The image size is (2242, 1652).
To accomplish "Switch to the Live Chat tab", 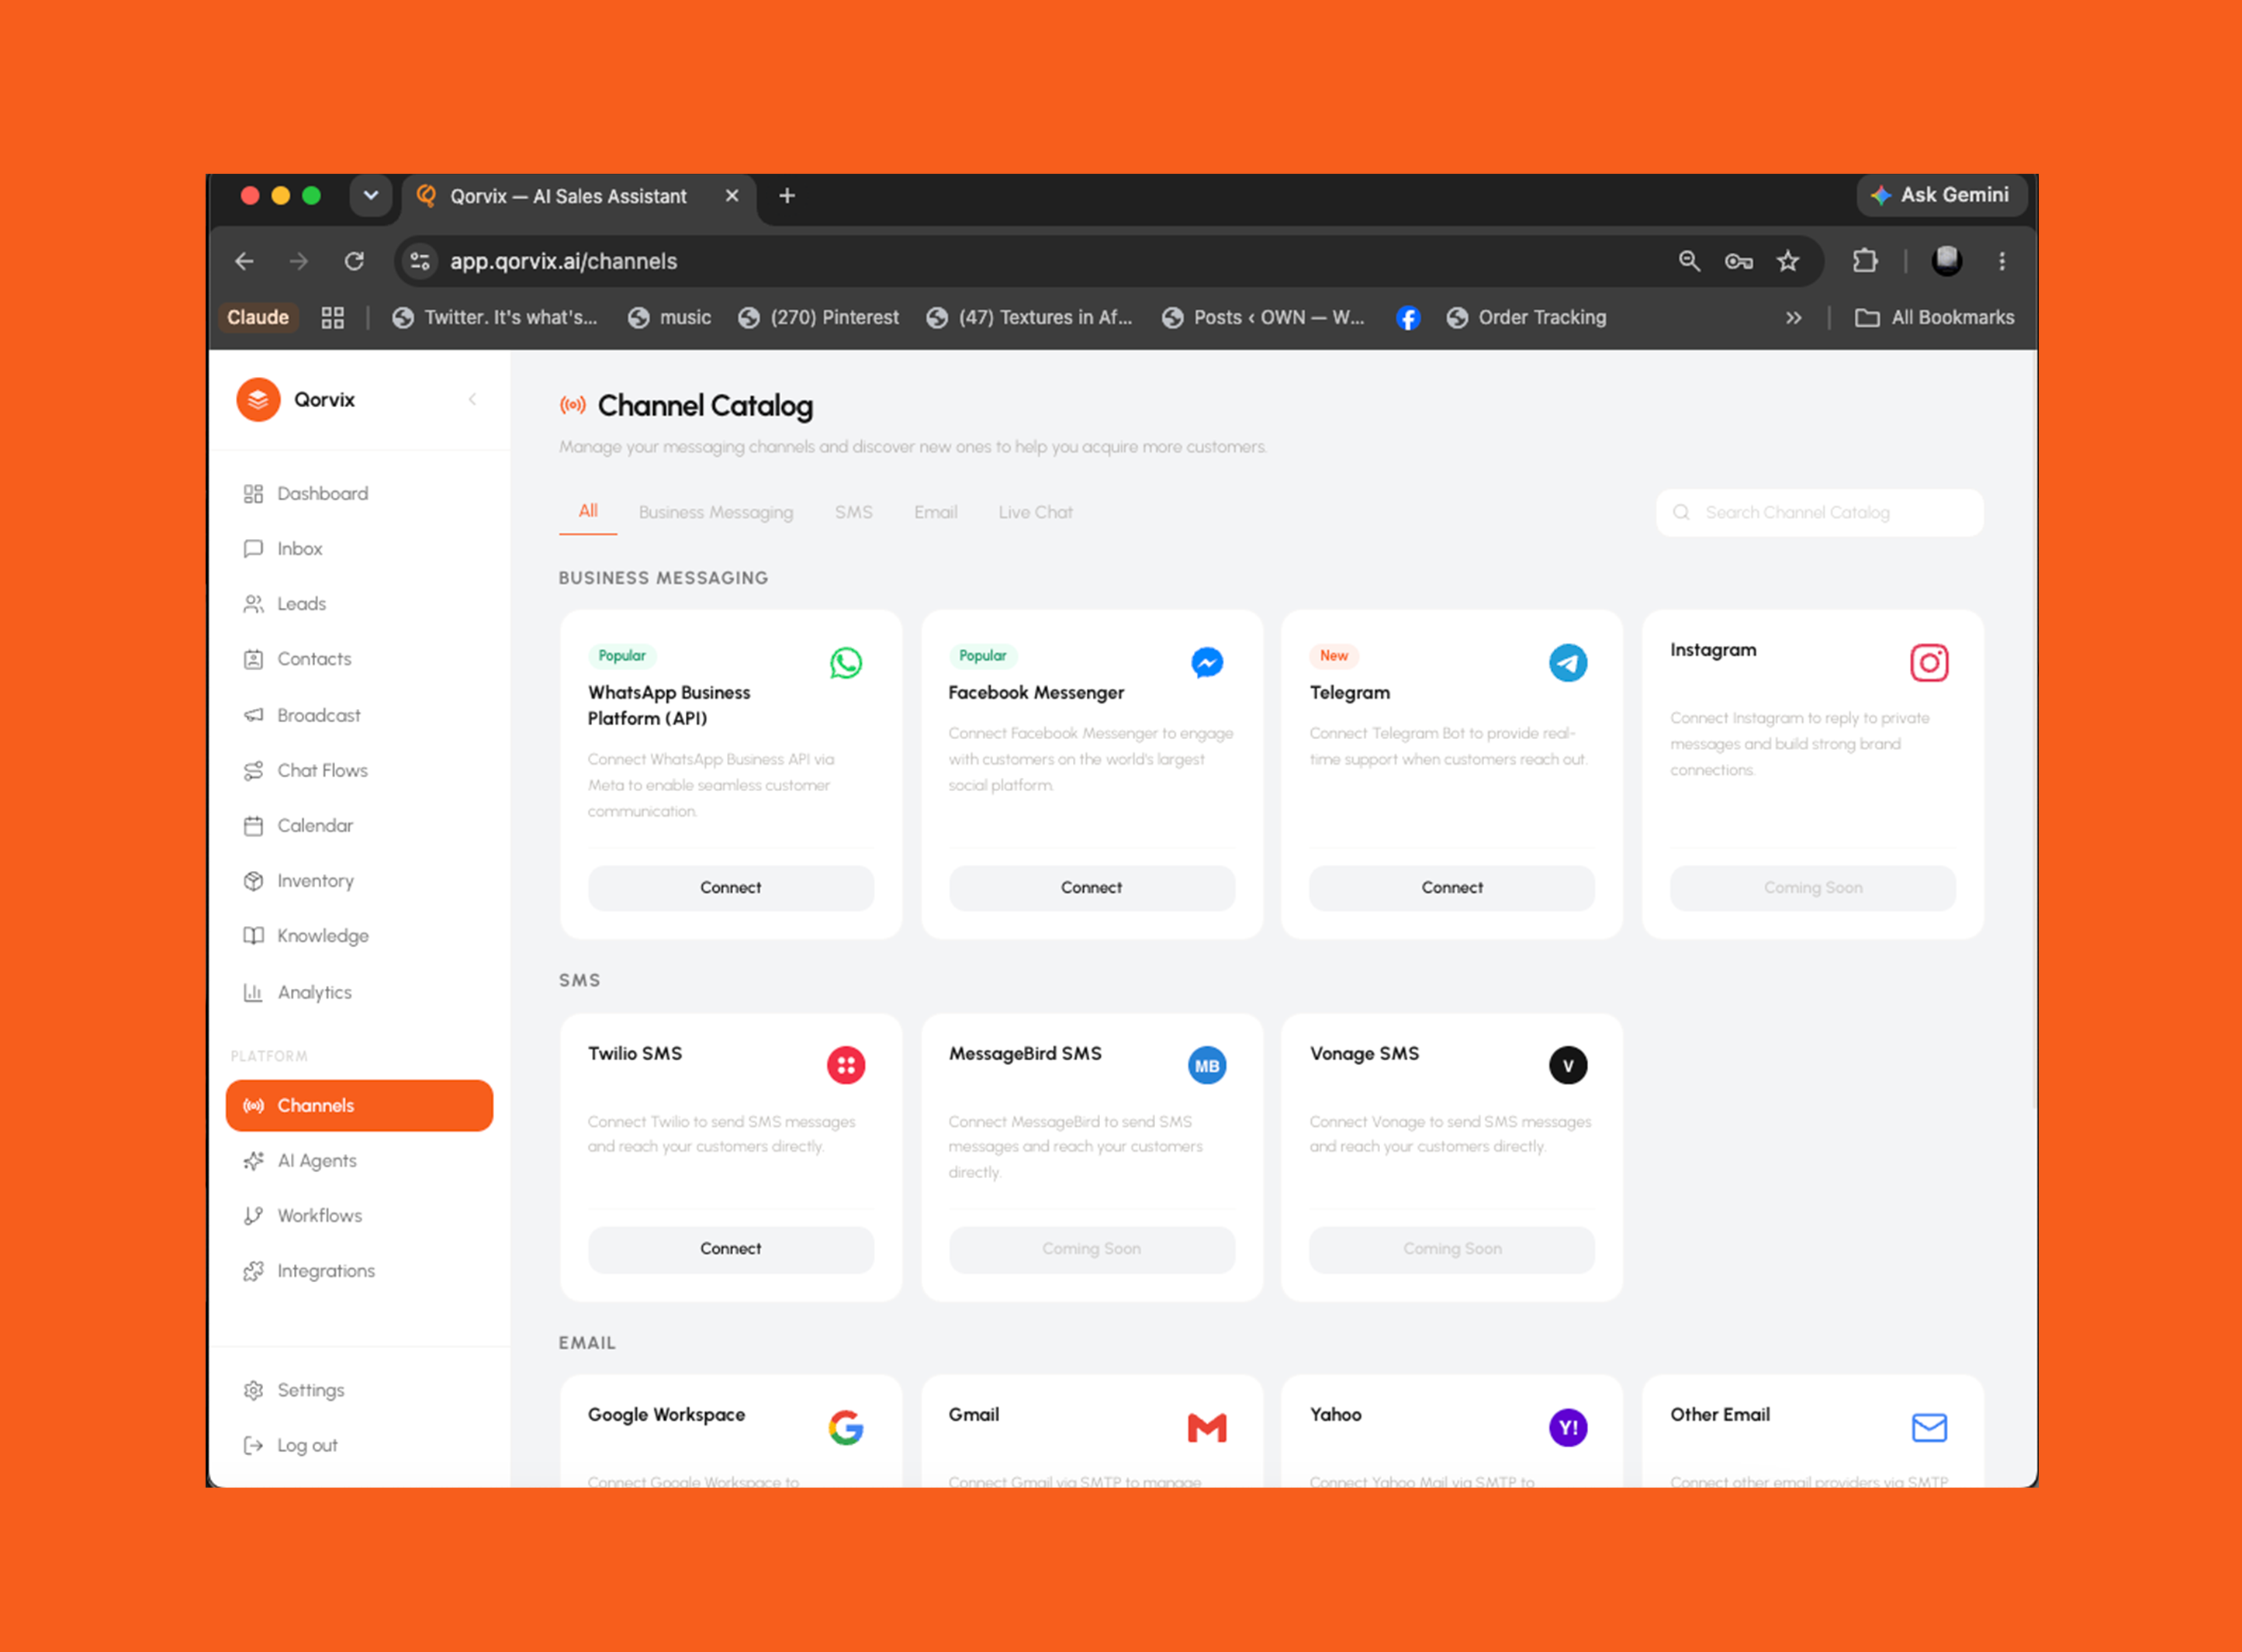I will click(x=1036, y=512).
